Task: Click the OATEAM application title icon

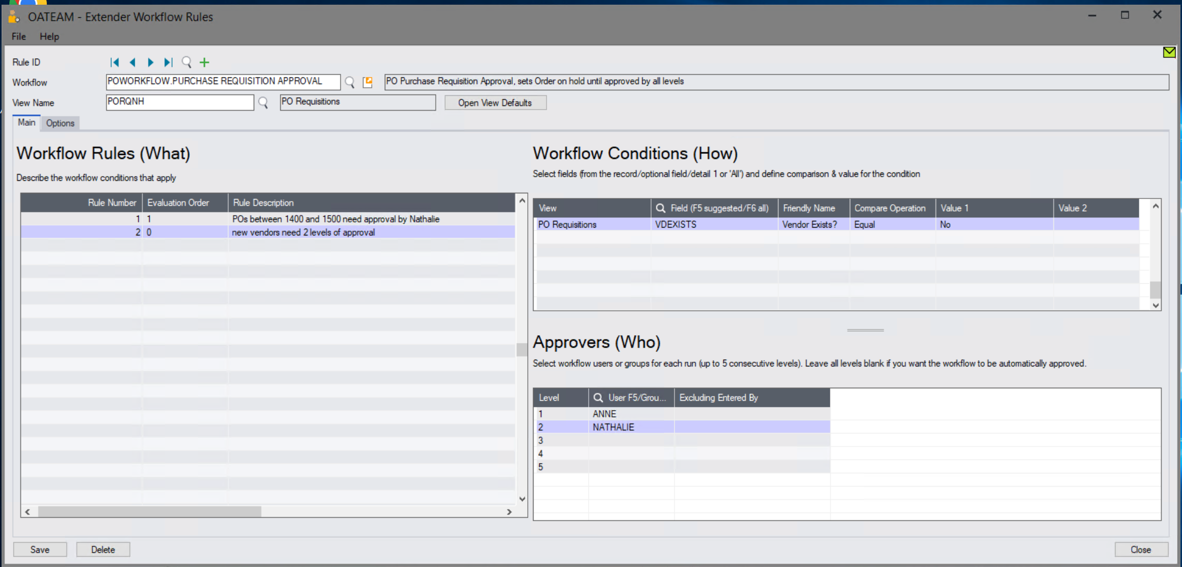Action: (x=14, y=17)
